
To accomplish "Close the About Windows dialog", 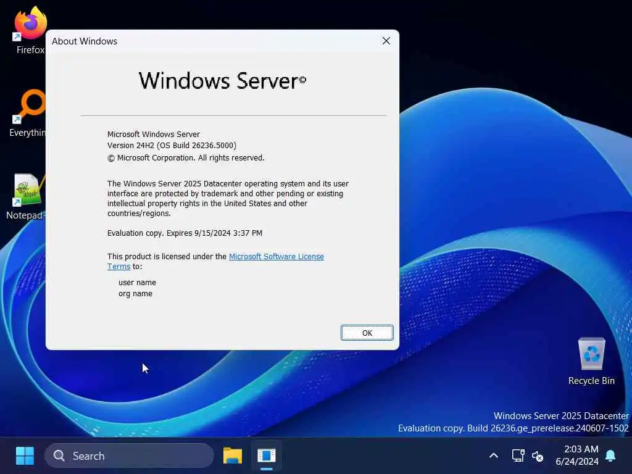I will [386, 41].
